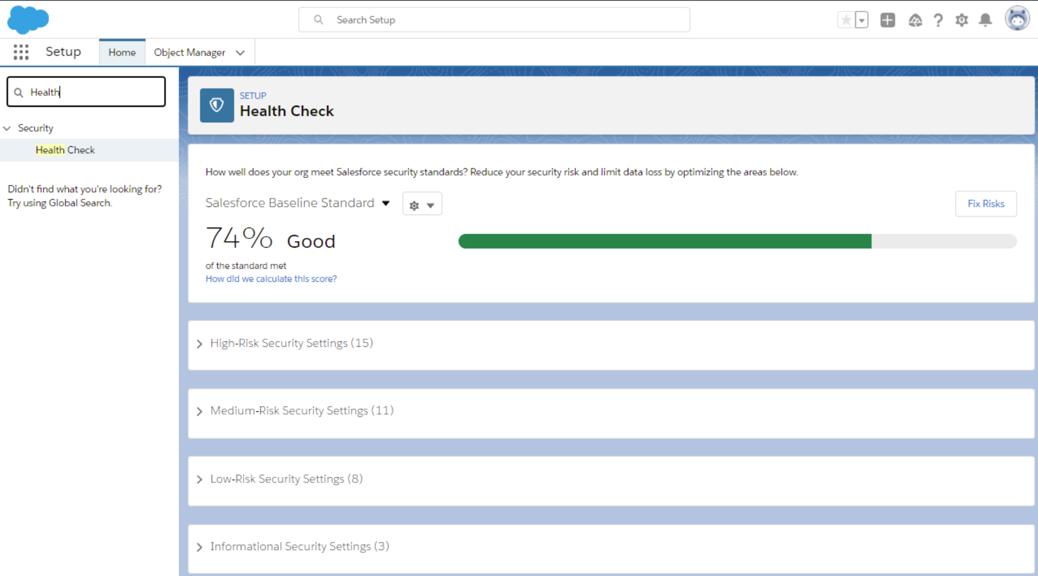
Task: Click the Fix Risks button
Action: [986, 204]
